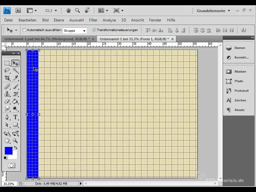Viewport: 256px width, 192px height.
Task: Select the Move tool in toolbox
Action: [15, 63]
